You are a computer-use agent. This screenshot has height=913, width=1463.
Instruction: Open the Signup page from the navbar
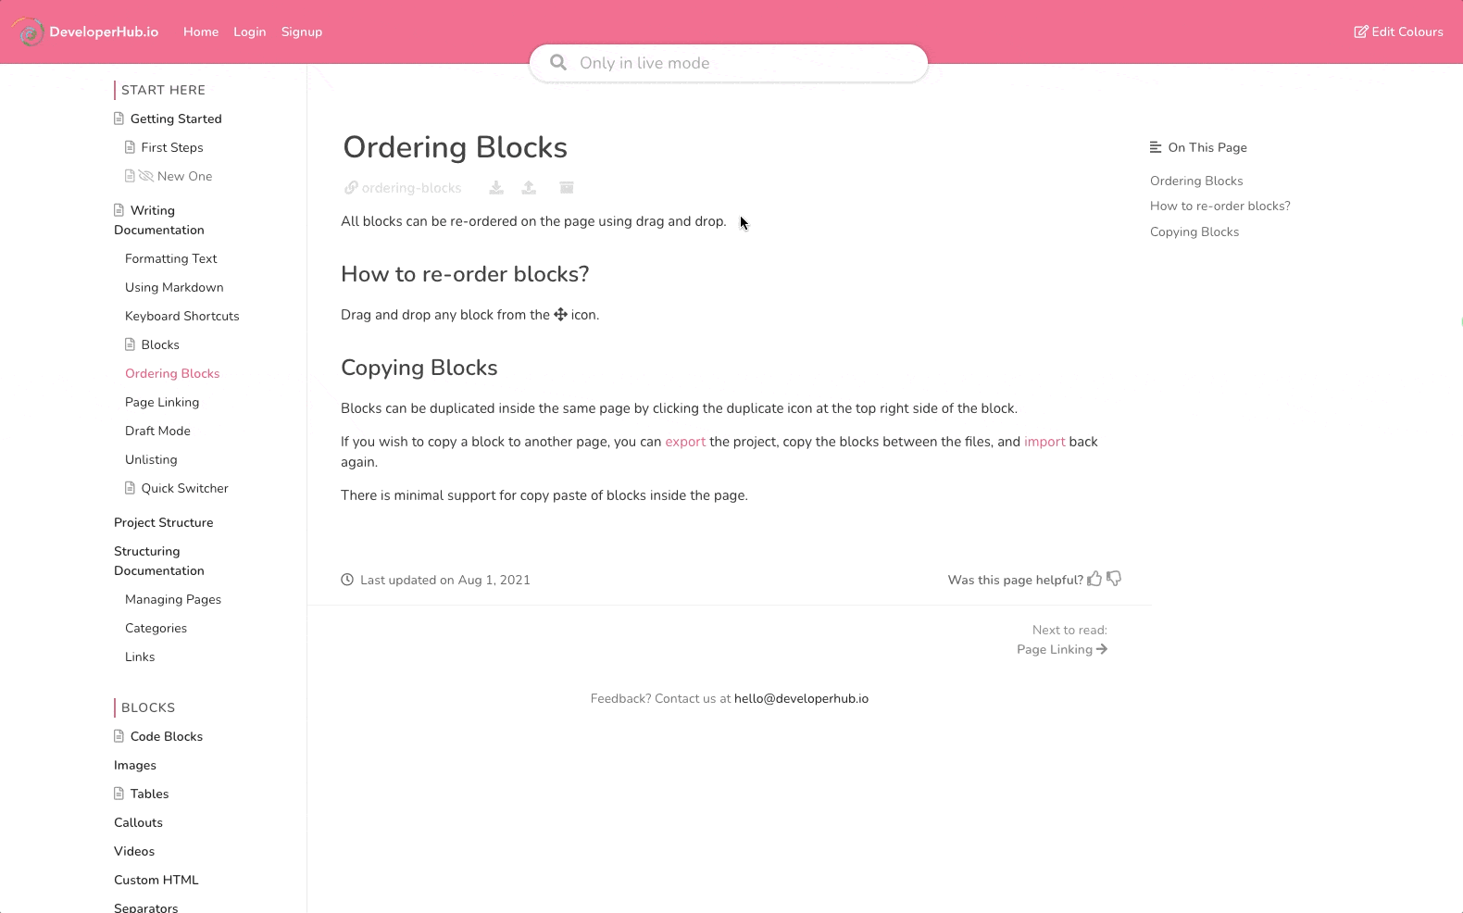point(302,31)
